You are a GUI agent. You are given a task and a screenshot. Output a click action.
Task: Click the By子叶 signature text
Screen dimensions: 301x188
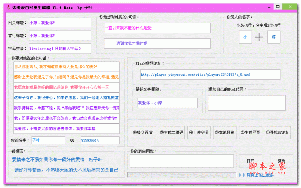click(x=96, y=160)
